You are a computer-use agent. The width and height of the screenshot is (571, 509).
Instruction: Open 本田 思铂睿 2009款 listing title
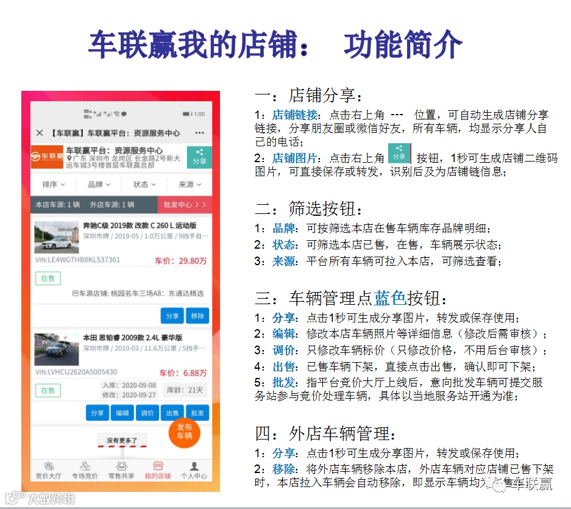pyautogui.click(x=133, y=338)
